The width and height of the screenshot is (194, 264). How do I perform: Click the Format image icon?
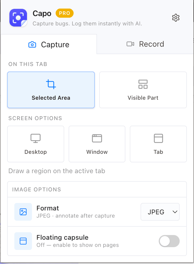[23, 212]
